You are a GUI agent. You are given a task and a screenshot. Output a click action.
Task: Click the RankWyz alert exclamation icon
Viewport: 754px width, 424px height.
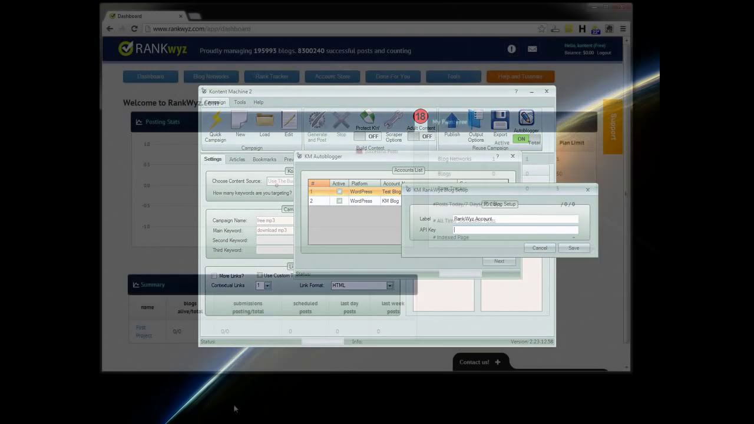(x=511, y=49)
